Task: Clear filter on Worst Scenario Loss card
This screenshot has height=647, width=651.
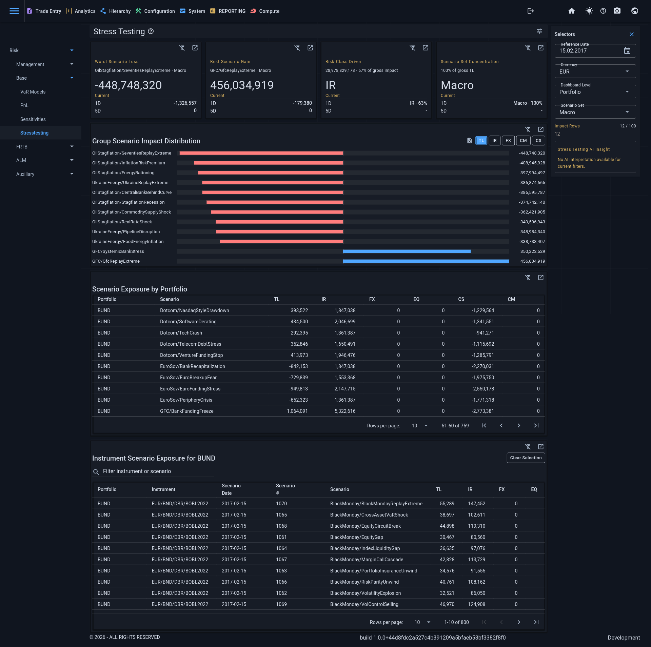Action: (x=182, y=48)
